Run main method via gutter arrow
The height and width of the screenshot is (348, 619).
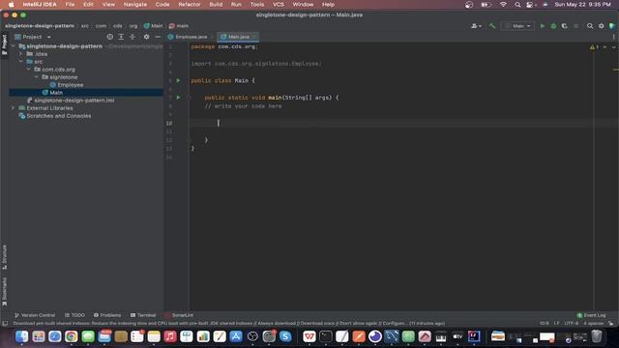click(178, 97)
